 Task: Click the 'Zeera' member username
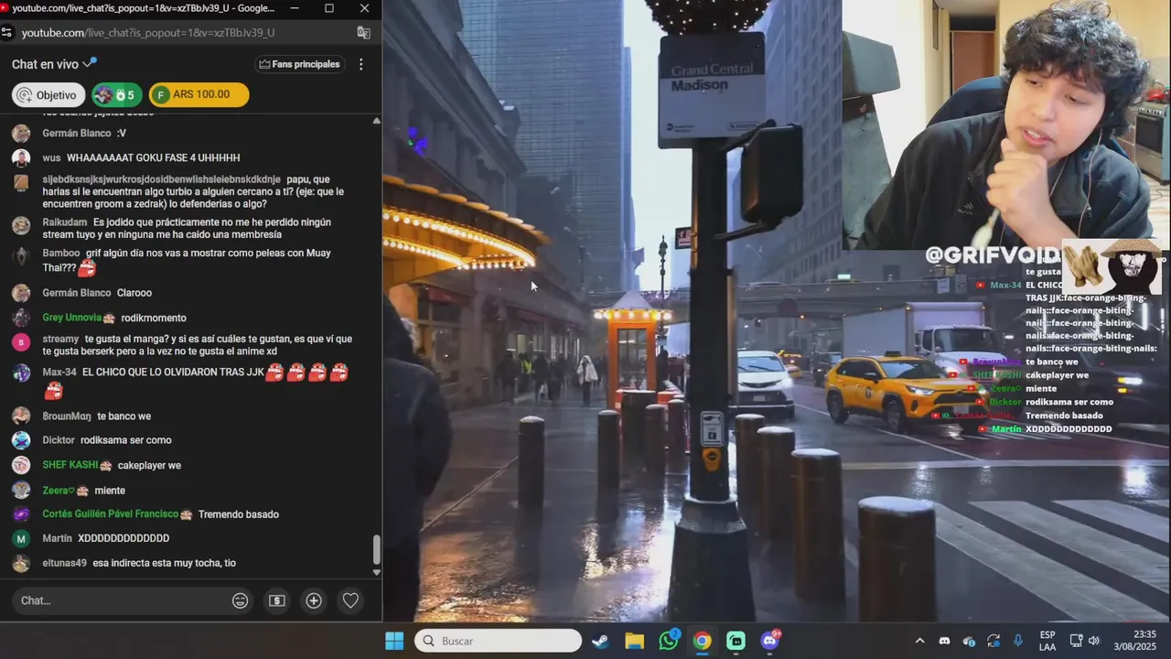(58, 491)
